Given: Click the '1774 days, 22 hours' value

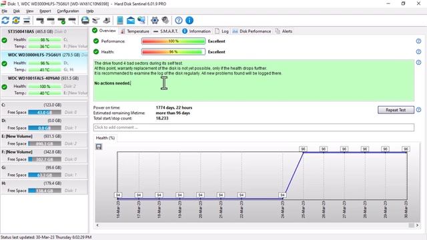Looking at the screenshot, I should [x=174, y=108].
